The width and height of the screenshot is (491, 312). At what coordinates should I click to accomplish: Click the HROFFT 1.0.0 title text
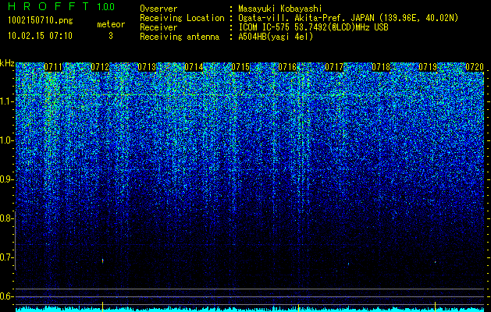[62, 6]
